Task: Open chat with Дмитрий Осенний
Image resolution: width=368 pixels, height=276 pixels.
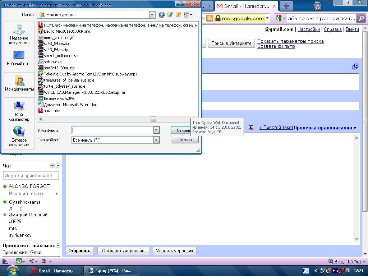Action: tap(28, 215)
